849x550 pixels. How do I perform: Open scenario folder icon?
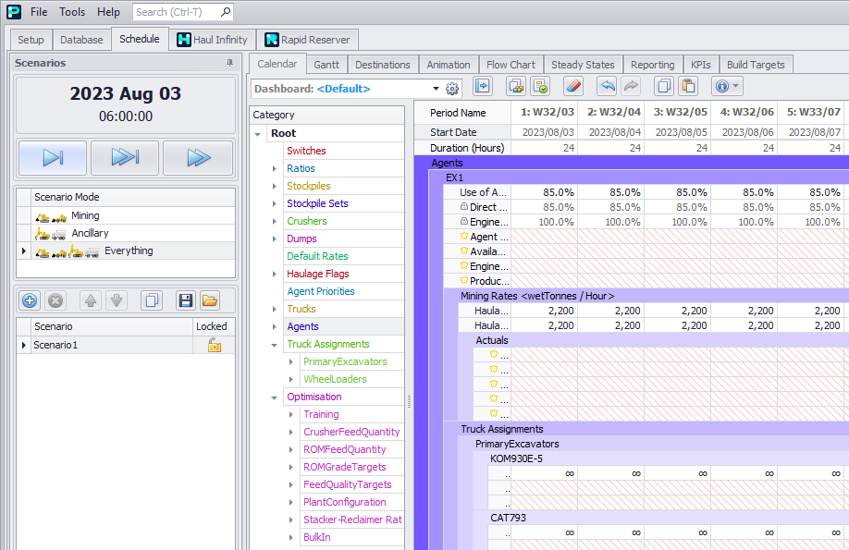[210, 300]
